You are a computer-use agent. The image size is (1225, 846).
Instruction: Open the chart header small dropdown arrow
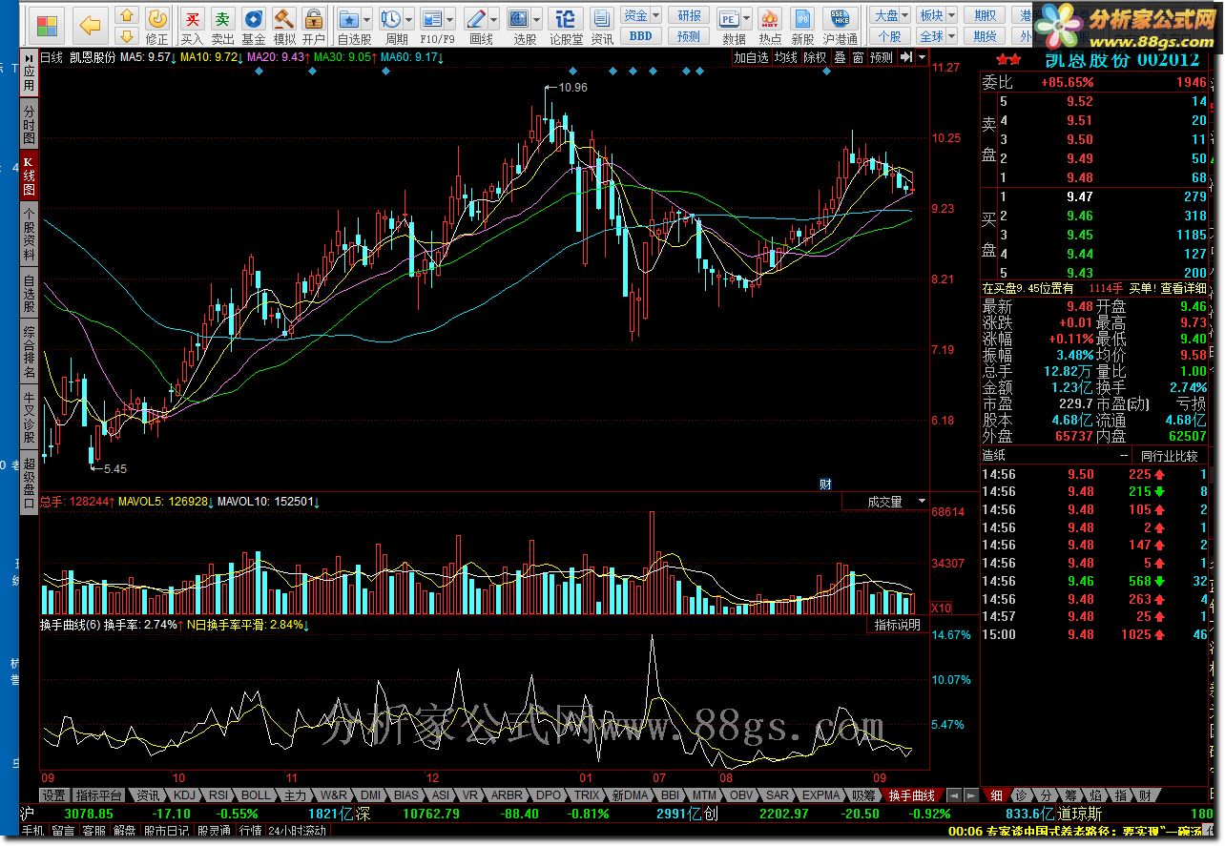click(923, 57)
